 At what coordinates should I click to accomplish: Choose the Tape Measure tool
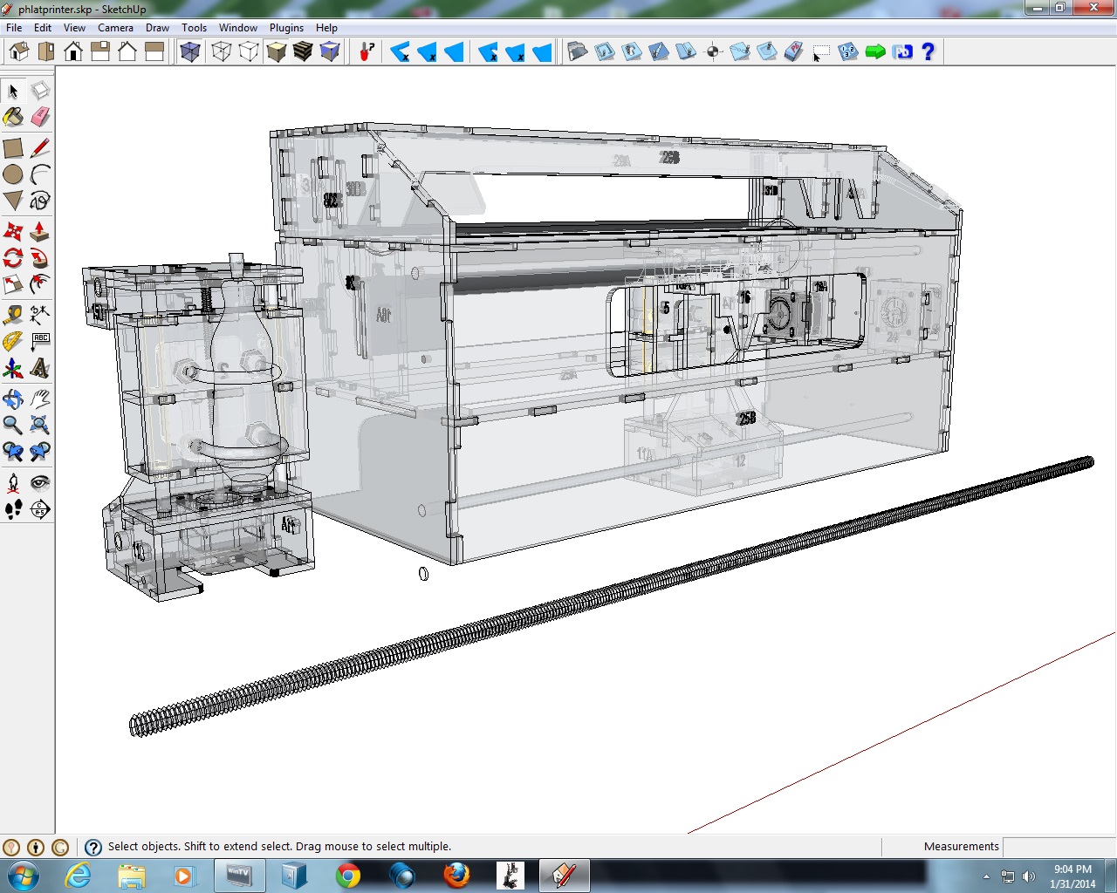[x=13, y=315]
